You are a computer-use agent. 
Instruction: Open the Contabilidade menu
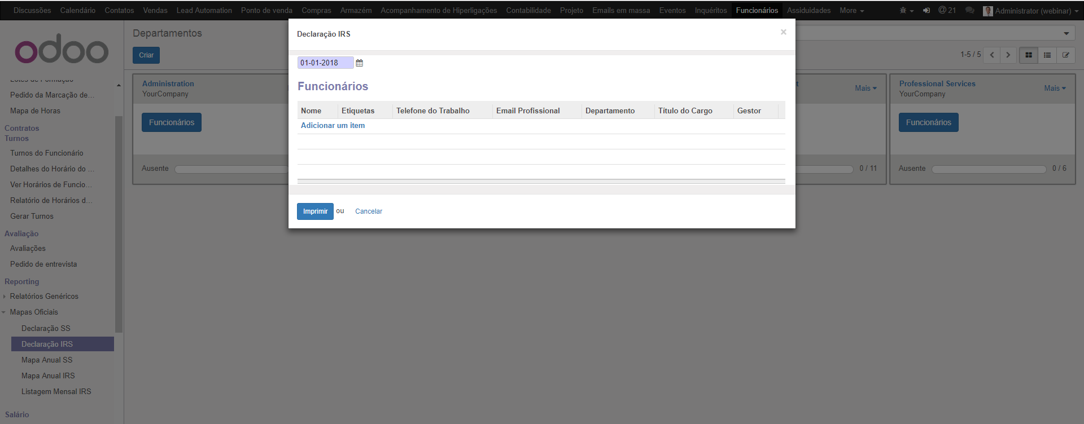coord(528,11)
